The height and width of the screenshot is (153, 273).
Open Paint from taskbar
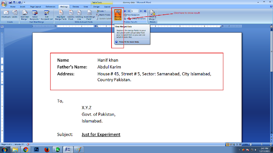(x=78, y=150)
